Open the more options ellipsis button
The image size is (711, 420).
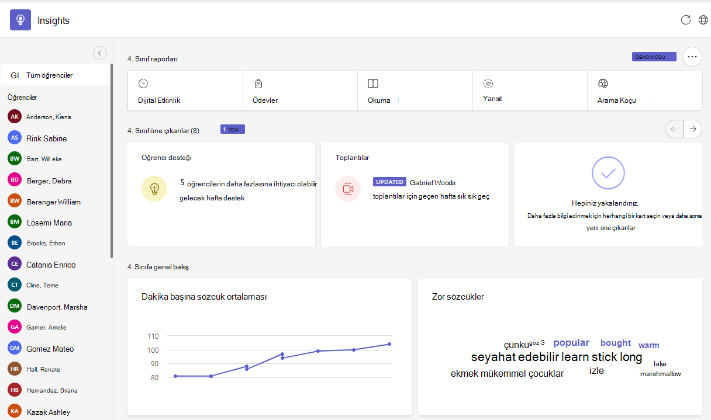(692, 57)
